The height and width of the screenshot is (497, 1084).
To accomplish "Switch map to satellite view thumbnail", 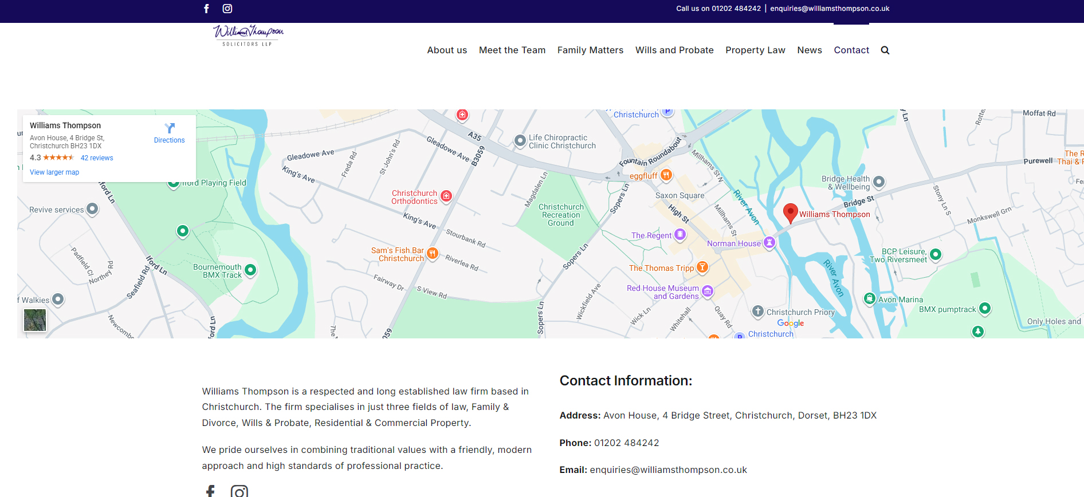I will (35, 320).
